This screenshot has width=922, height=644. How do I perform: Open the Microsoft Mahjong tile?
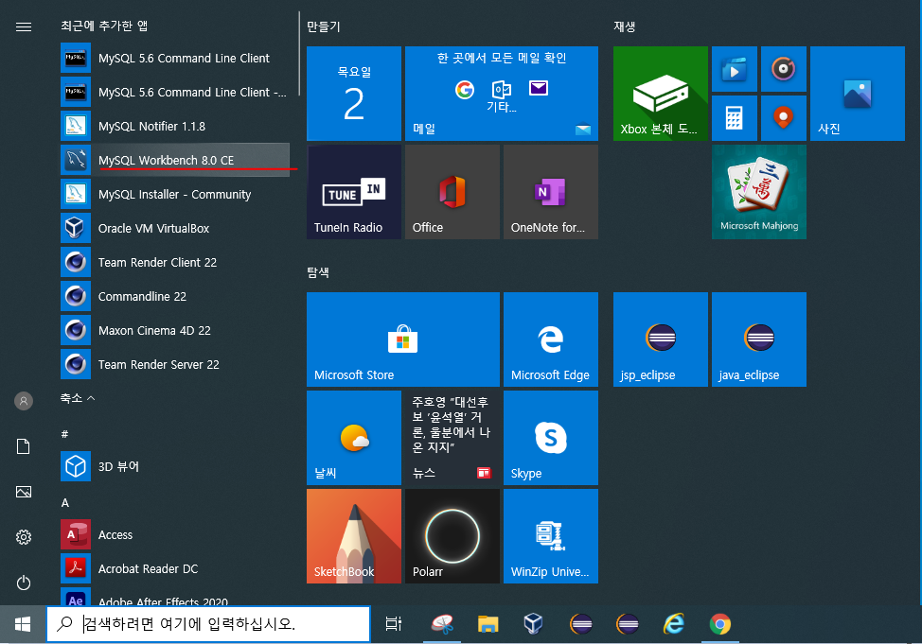pos(759,192)
